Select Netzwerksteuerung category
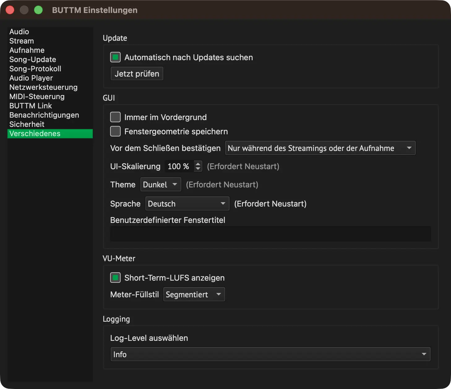The image size is (451, 389). point(50,87)
